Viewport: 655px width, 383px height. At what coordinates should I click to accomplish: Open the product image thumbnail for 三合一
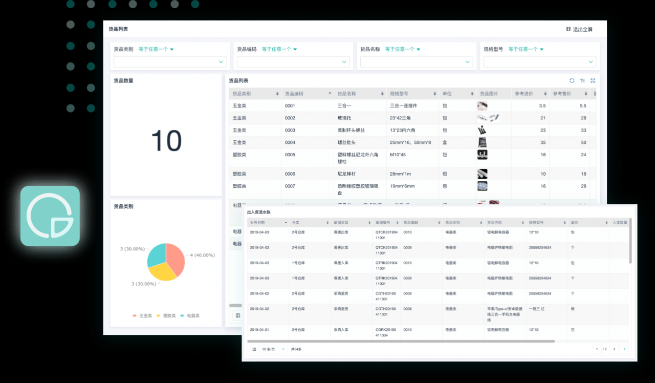pyautogui.click(x=482, y=105)
